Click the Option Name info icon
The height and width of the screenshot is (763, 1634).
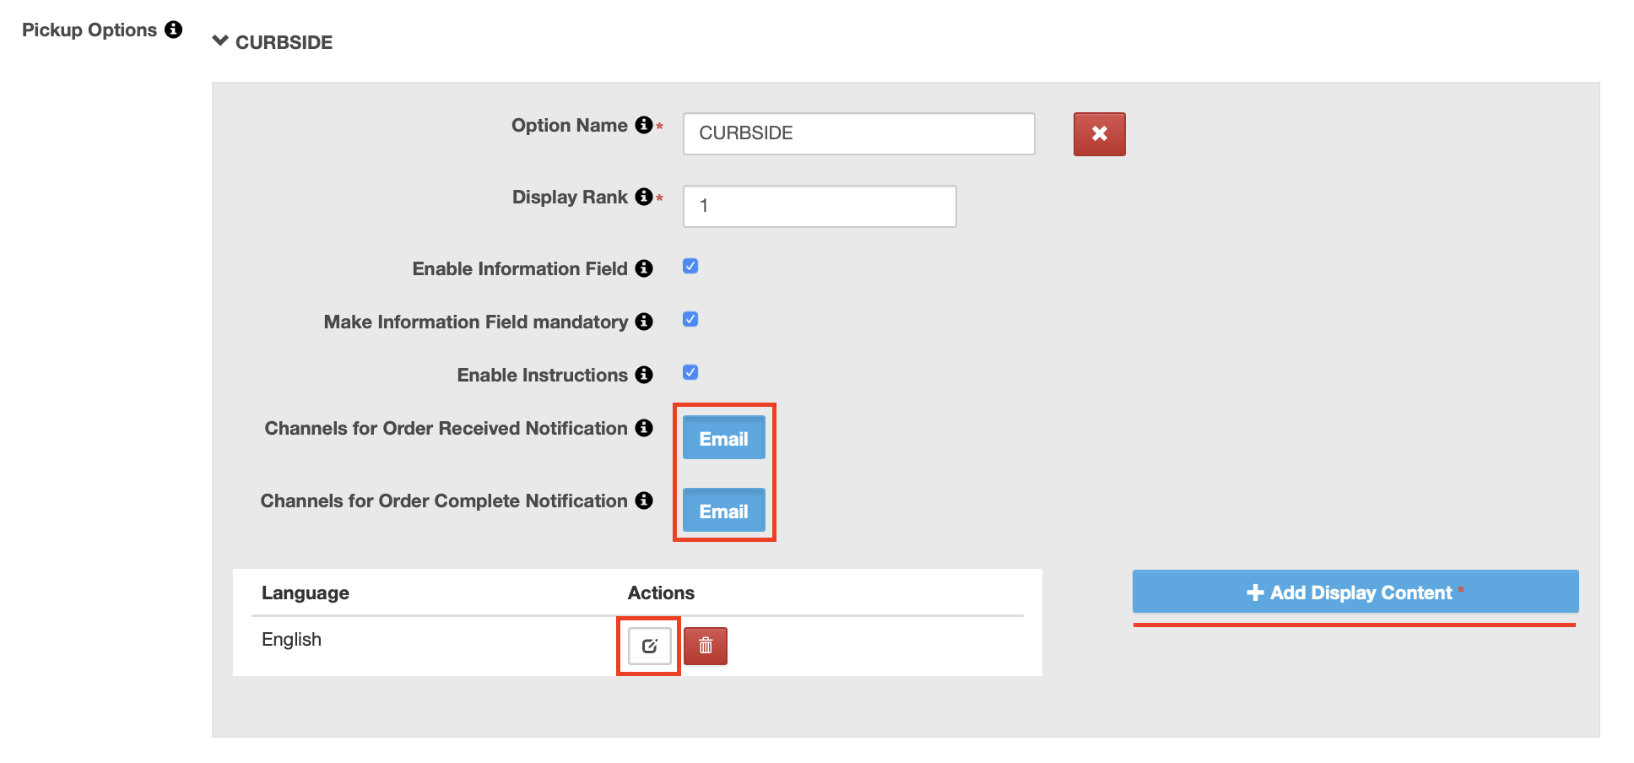pyautogui.click(x=644, y=124)
